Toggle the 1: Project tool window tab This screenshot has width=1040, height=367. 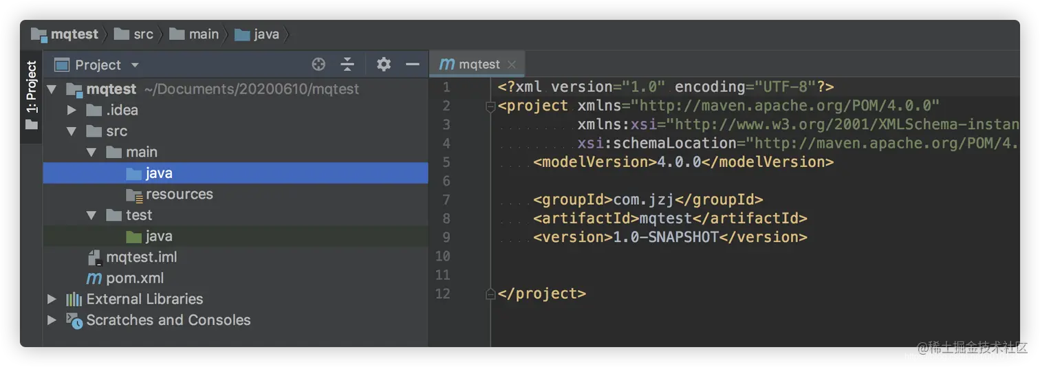(x=31, y=87)
